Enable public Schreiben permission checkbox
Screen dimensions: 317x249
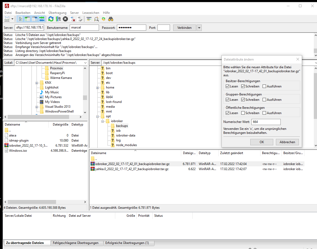pos(243,113)
